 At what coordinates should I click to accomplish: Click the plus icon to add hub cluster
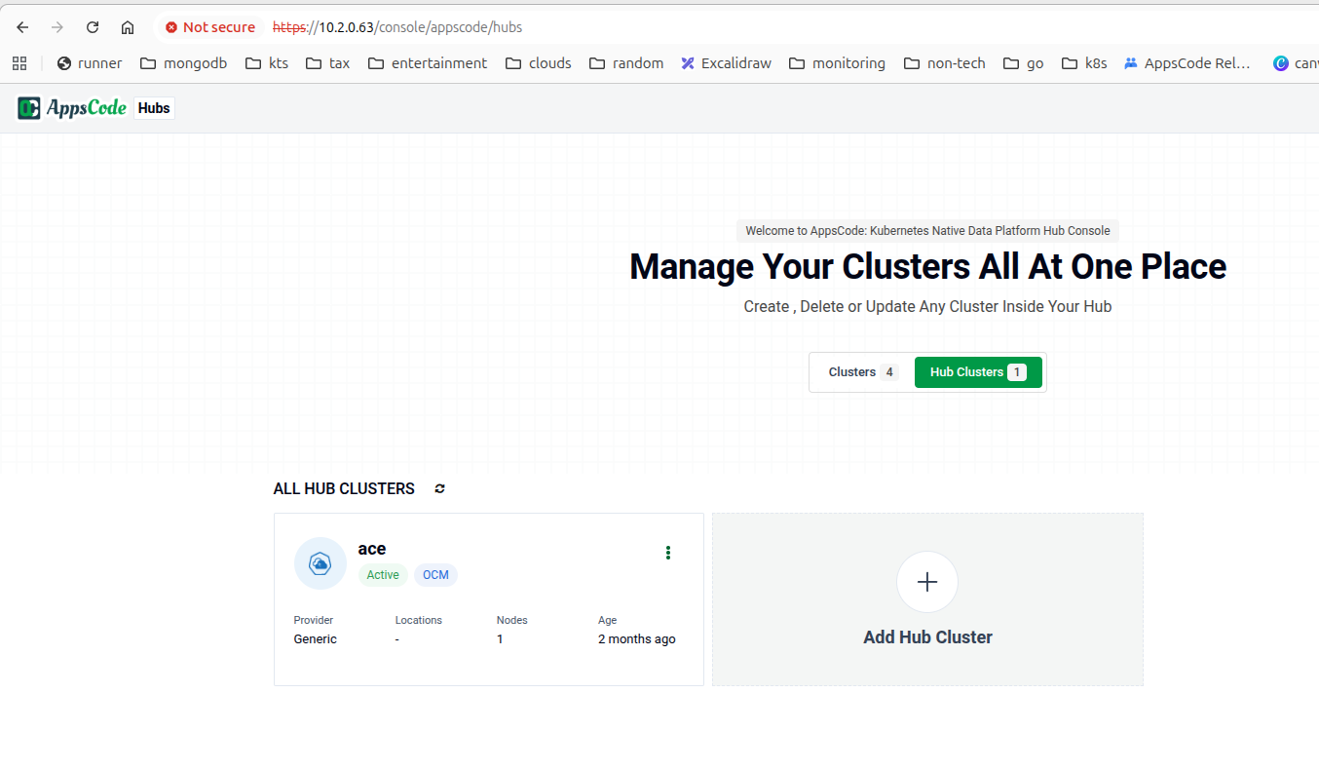coord(927,582)
